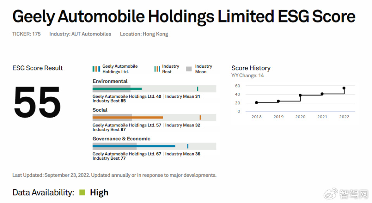Click the 2018 data point on Score History

[257, 102]
